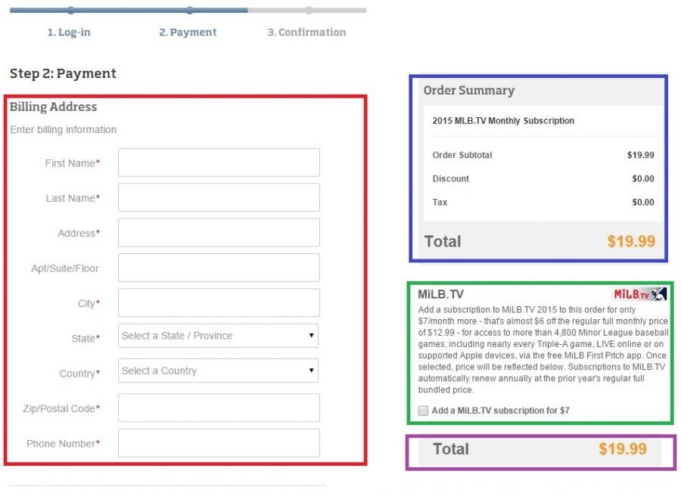The image size is (681, 493).
Task: Click the Last Name input field
Action: (x=219, y=197)
